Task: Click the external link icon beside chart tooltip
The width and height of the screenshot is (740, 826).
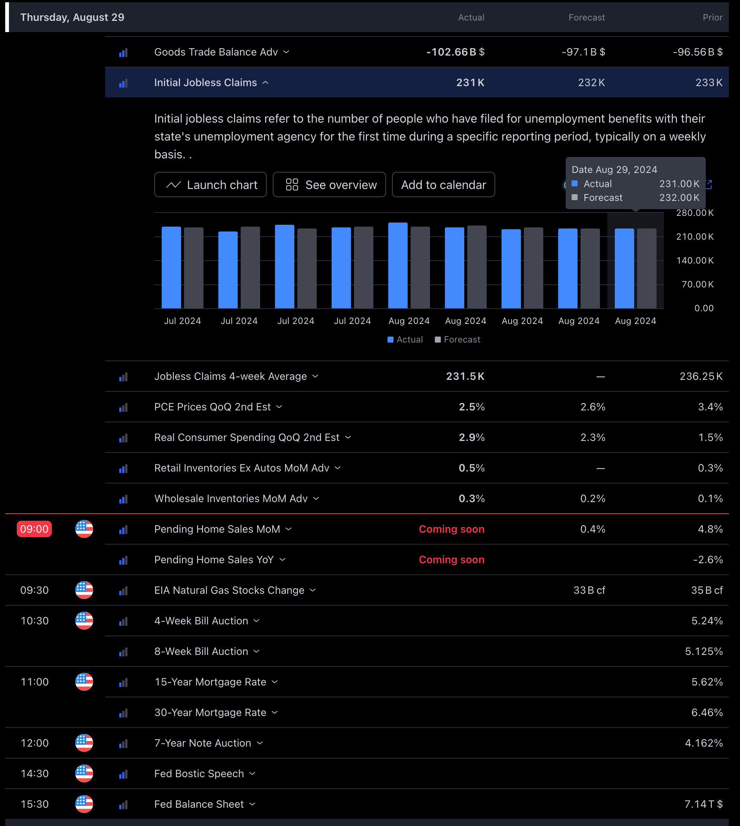Action: [709, 184]
